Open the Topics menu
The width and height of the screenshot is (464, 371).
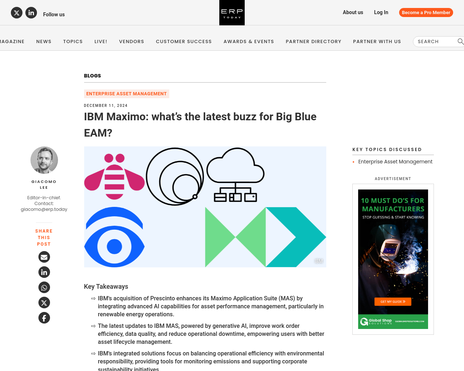point(73,41)
